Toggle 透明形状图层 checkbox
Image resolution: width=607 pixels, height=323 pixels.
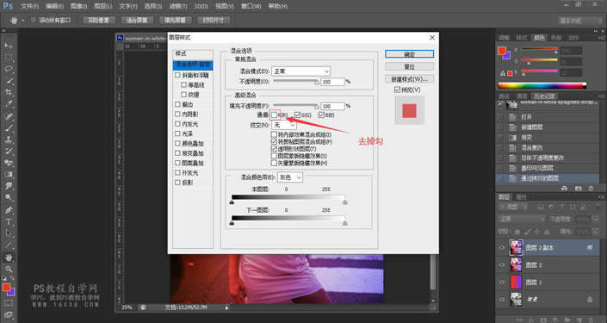pyautogui.click(x=274, y=149)
